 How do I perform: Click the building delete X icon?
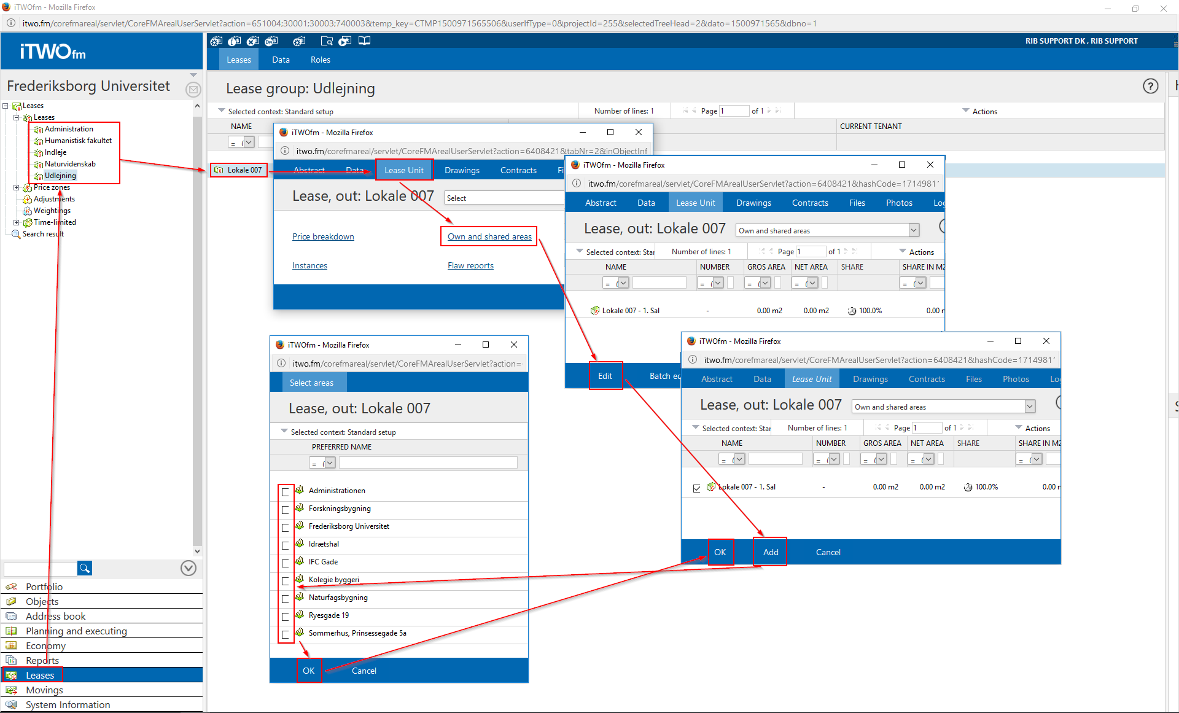[252, 41]
